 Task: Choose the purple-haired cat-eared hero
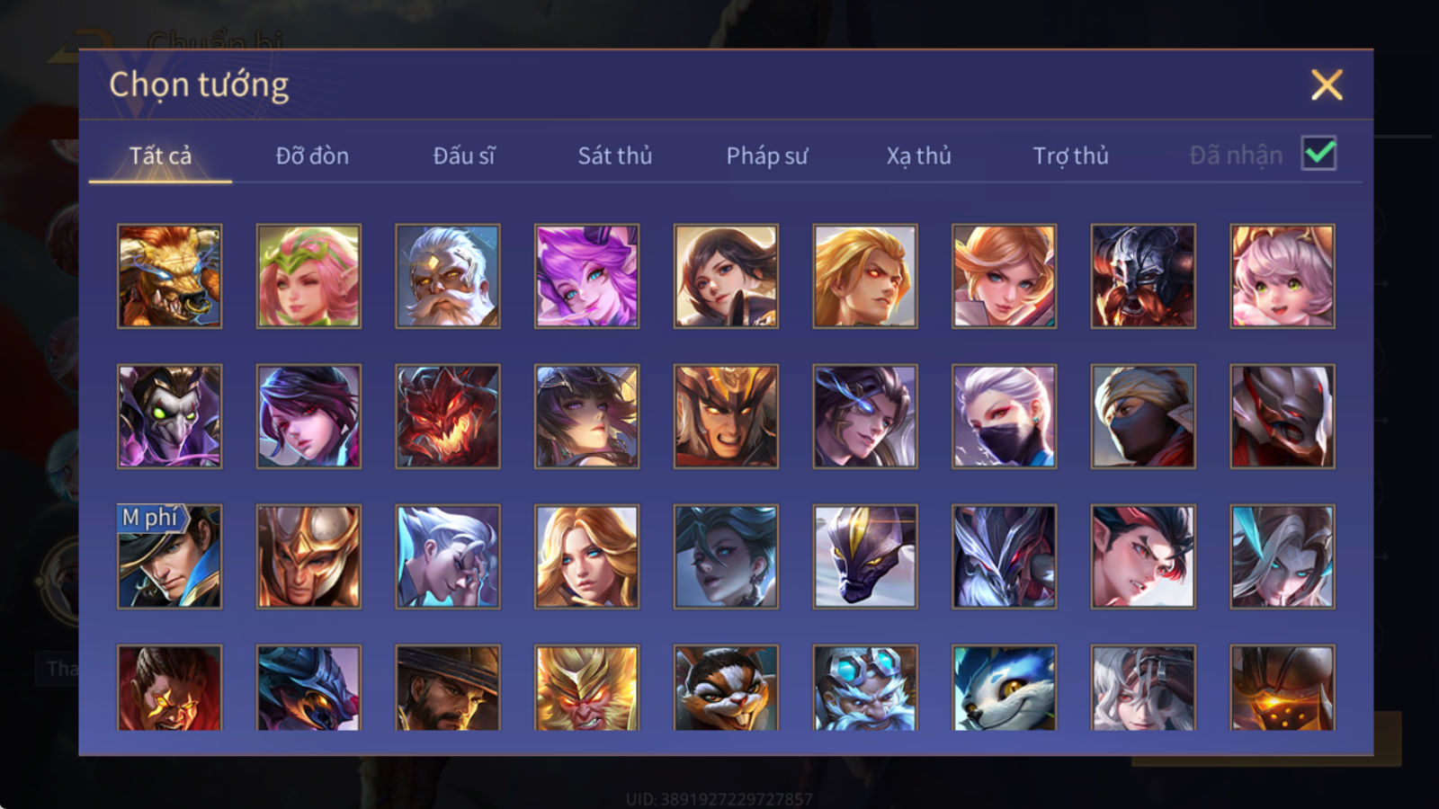(x=586, y=276)
